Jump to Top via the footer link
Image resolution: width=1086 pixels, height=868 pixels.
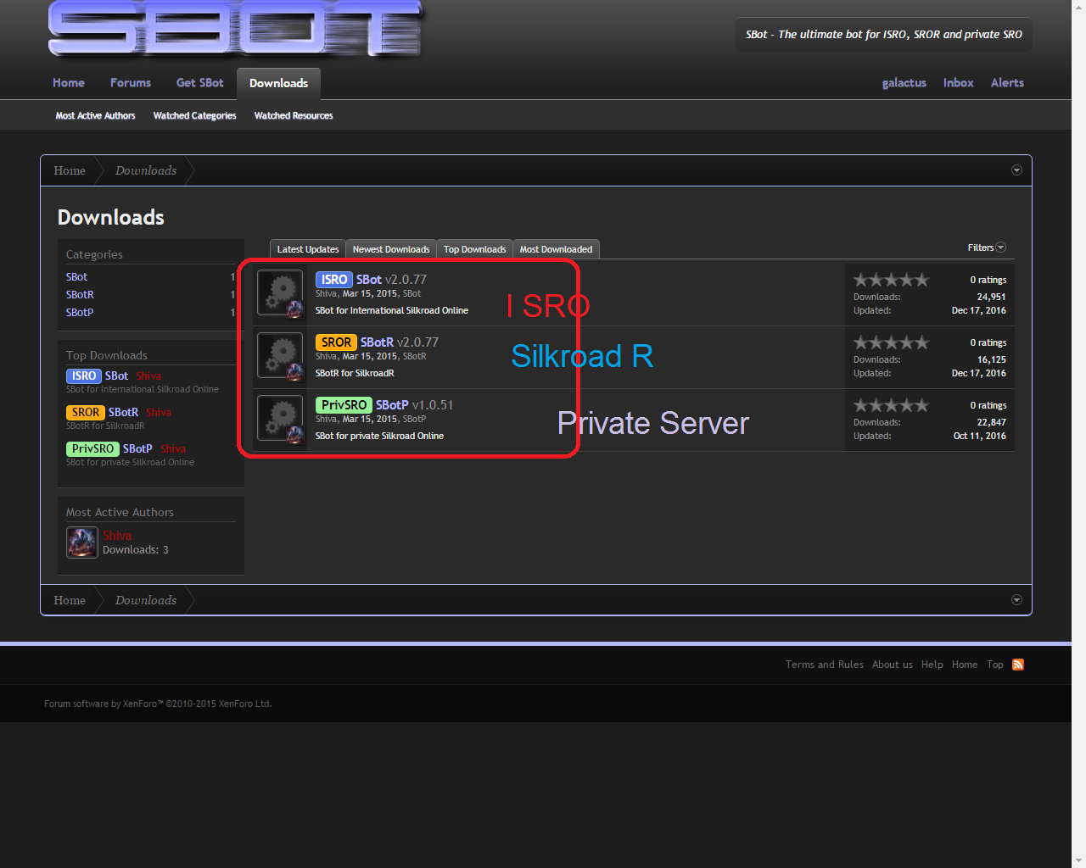pos(995,665)
